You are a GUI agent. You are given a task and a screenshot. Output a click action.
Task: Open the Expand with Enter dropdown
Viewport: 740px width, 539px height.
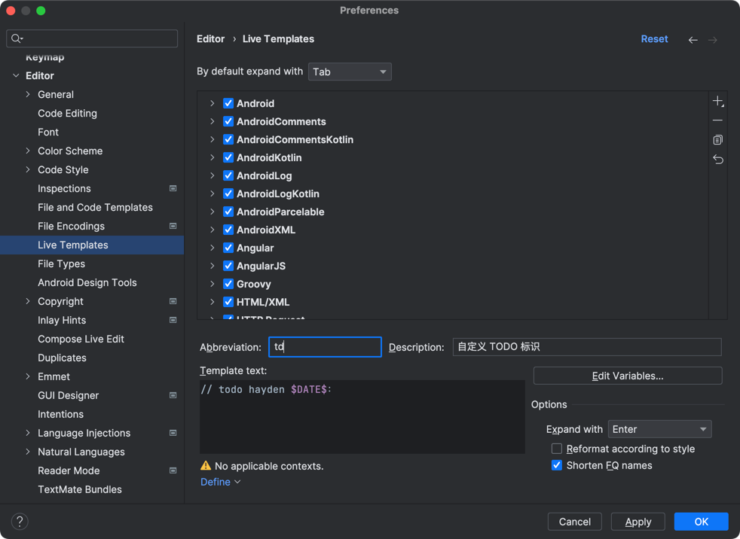coord(659,429)
